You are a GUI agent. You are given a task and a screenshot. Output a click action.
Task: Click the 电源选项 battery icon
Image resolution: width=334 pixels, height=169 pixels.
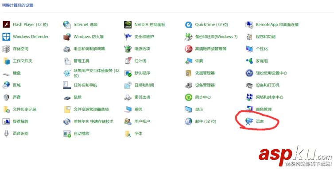(128, 49)
